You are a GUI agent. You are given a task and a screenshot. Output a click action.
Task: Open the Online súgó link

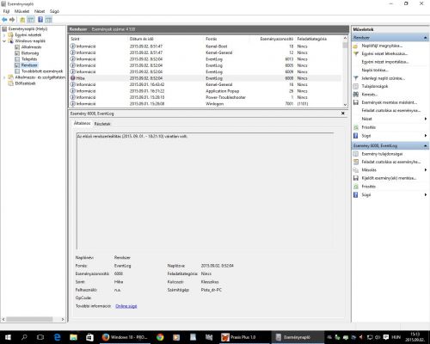126,306
